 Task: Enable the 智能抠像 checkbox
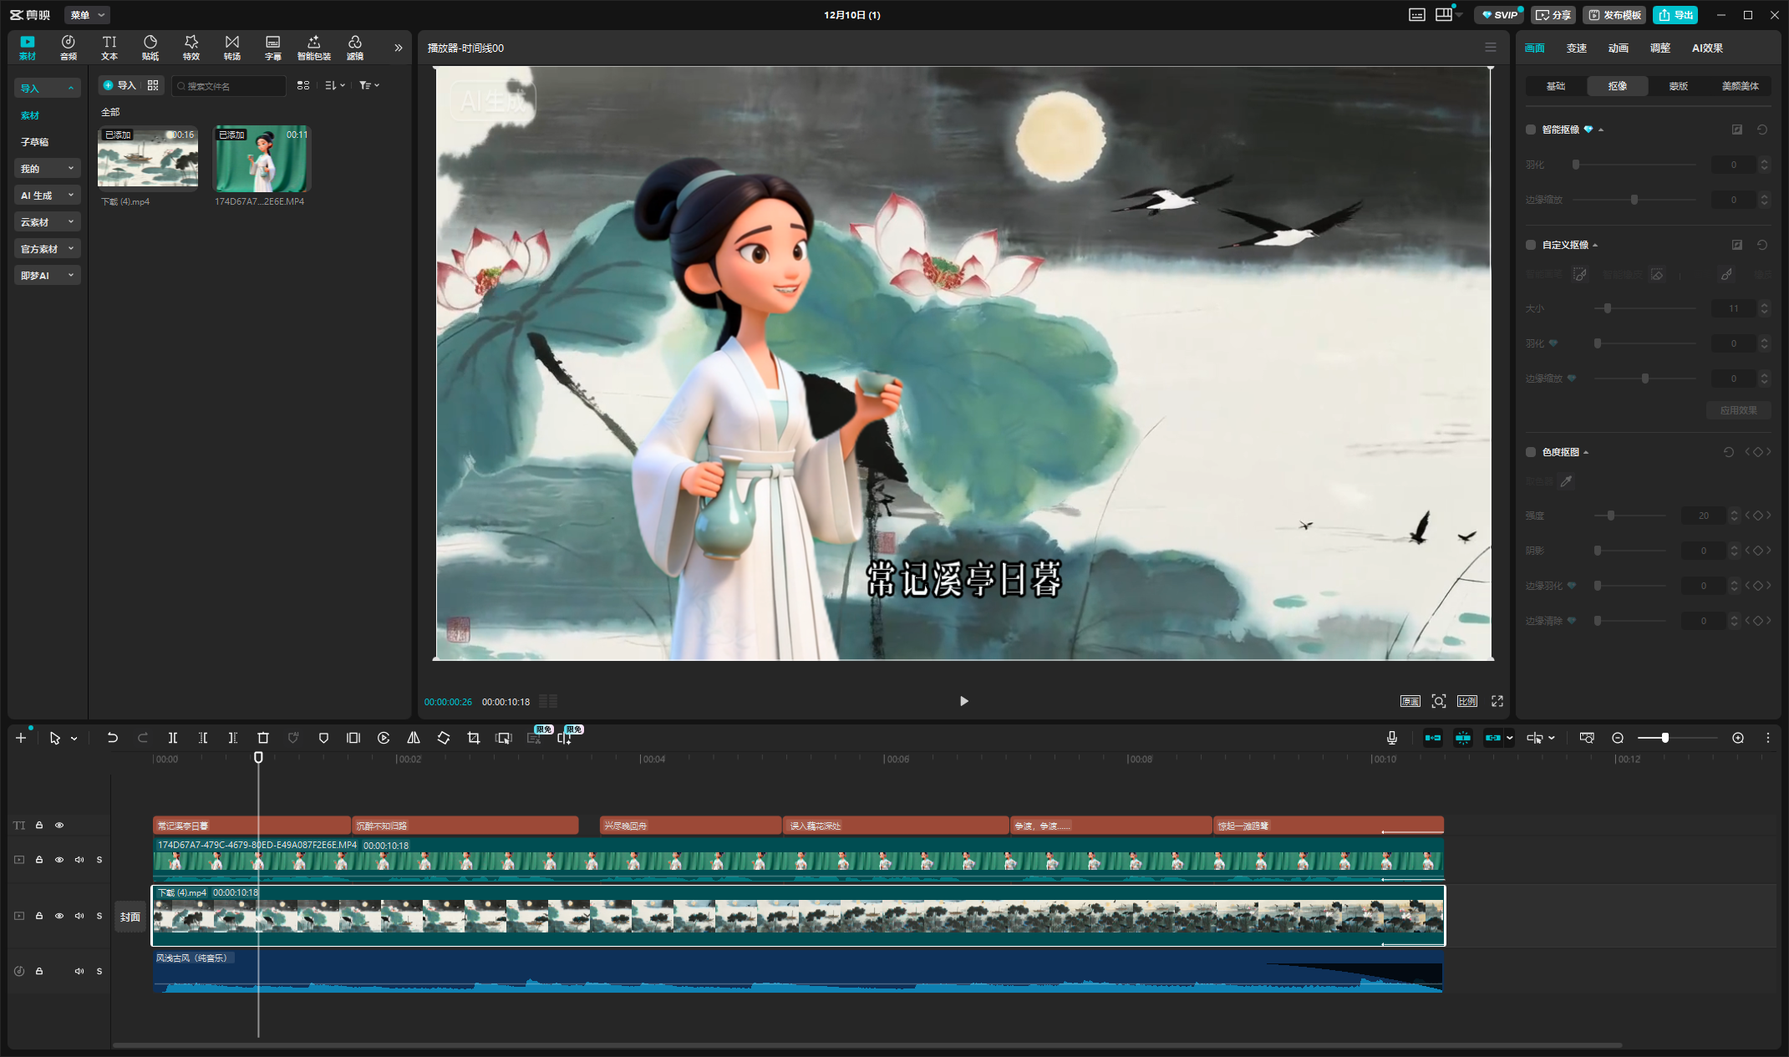pyautogui.click(x=1531, y=130)
